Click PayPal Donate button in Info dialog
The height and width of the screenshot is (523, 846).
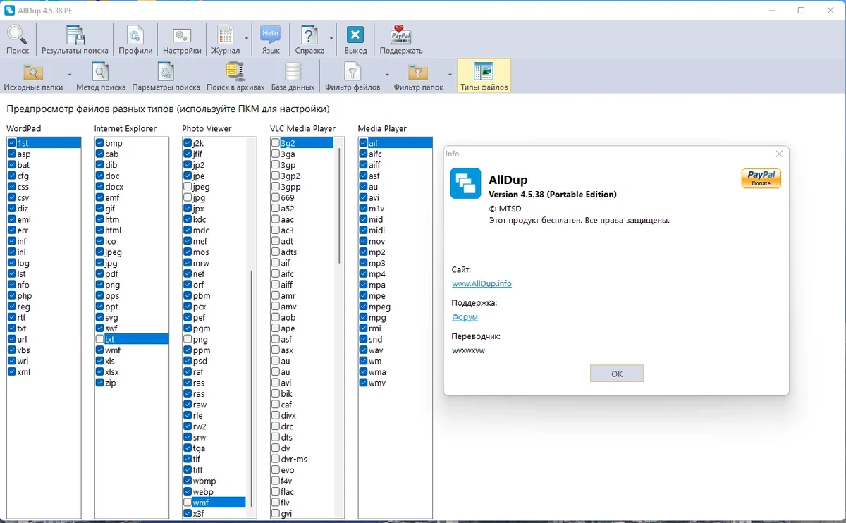[761, 178]
